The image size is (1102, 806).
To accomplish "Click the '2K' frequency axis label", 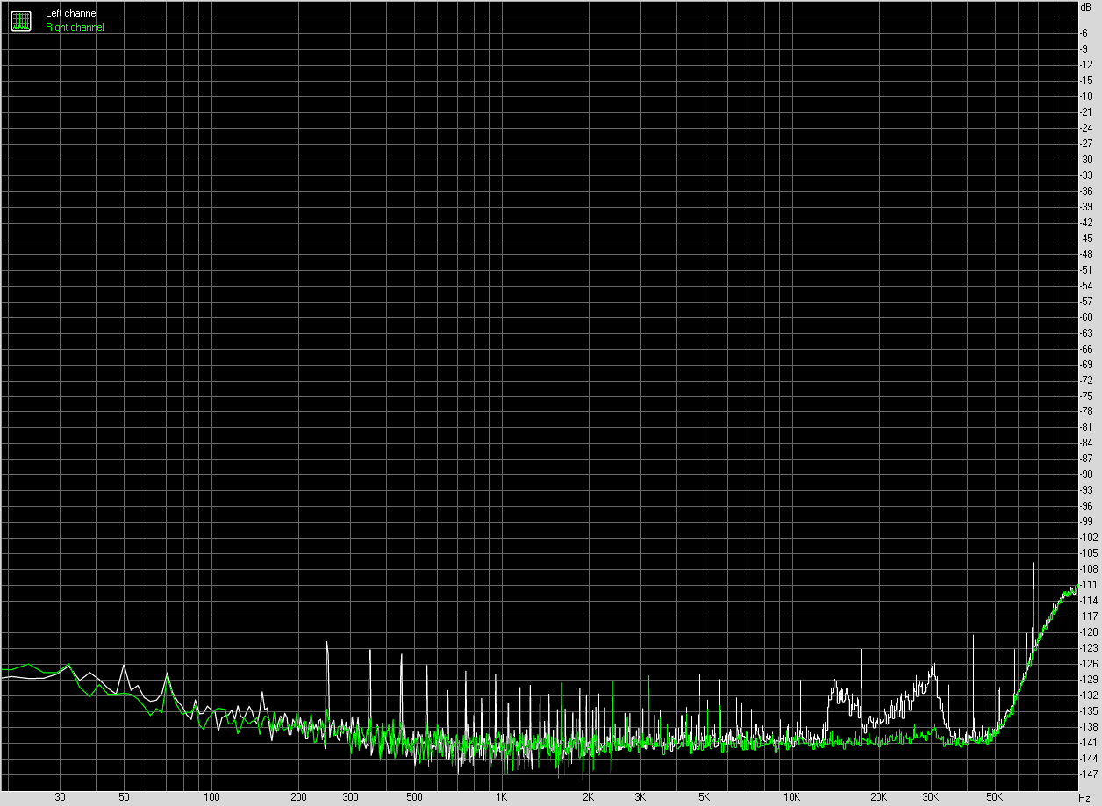I will click(x=589, y=798).
